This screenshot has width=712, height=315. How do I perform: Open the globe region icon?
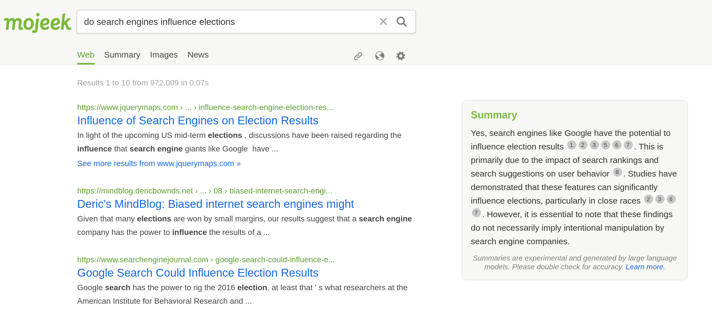[x=379, y=56]
